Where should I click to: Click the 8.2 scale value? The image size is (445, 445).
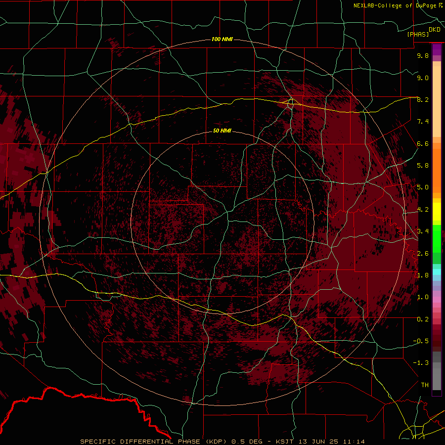click(423, 99)
